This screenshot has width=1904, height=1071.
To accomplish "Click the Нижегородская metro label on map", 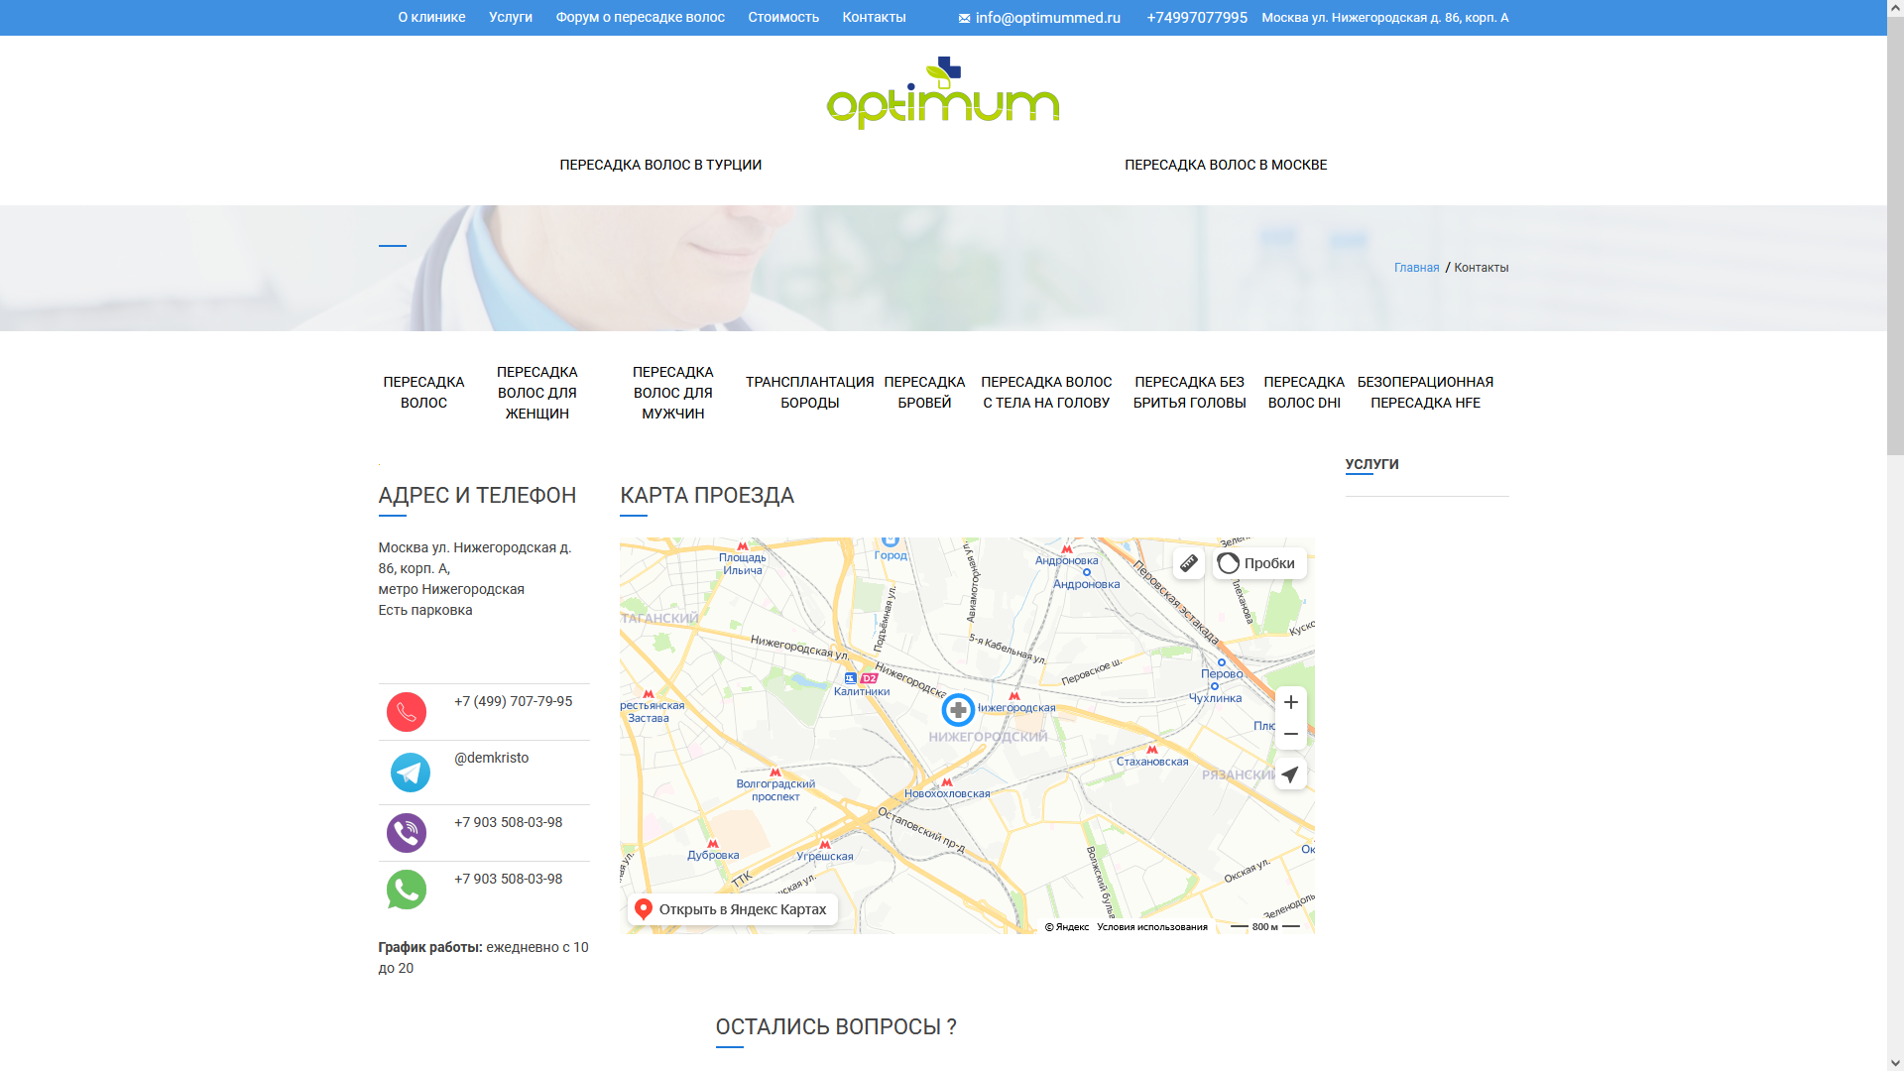I will tap(1016, 708).
